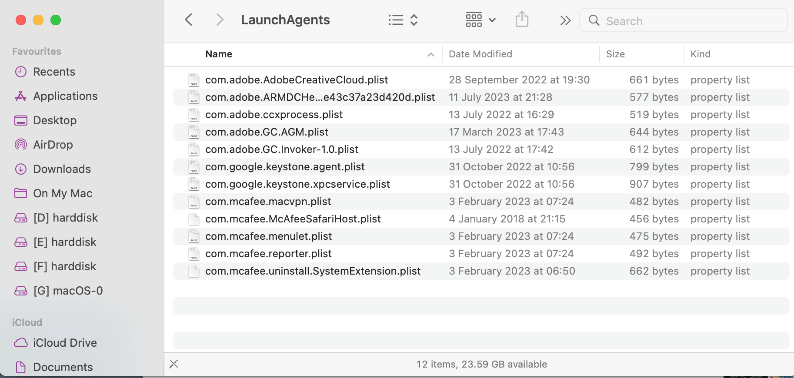The width and height of the screenshot is (794, 378).
Task: Click the Search field
Action: [x=683, y=20]
